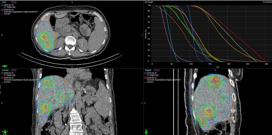Click the vertebra in the Axial CT slice
This screenshot has height=135, width=272.
(x=71, y=41)
